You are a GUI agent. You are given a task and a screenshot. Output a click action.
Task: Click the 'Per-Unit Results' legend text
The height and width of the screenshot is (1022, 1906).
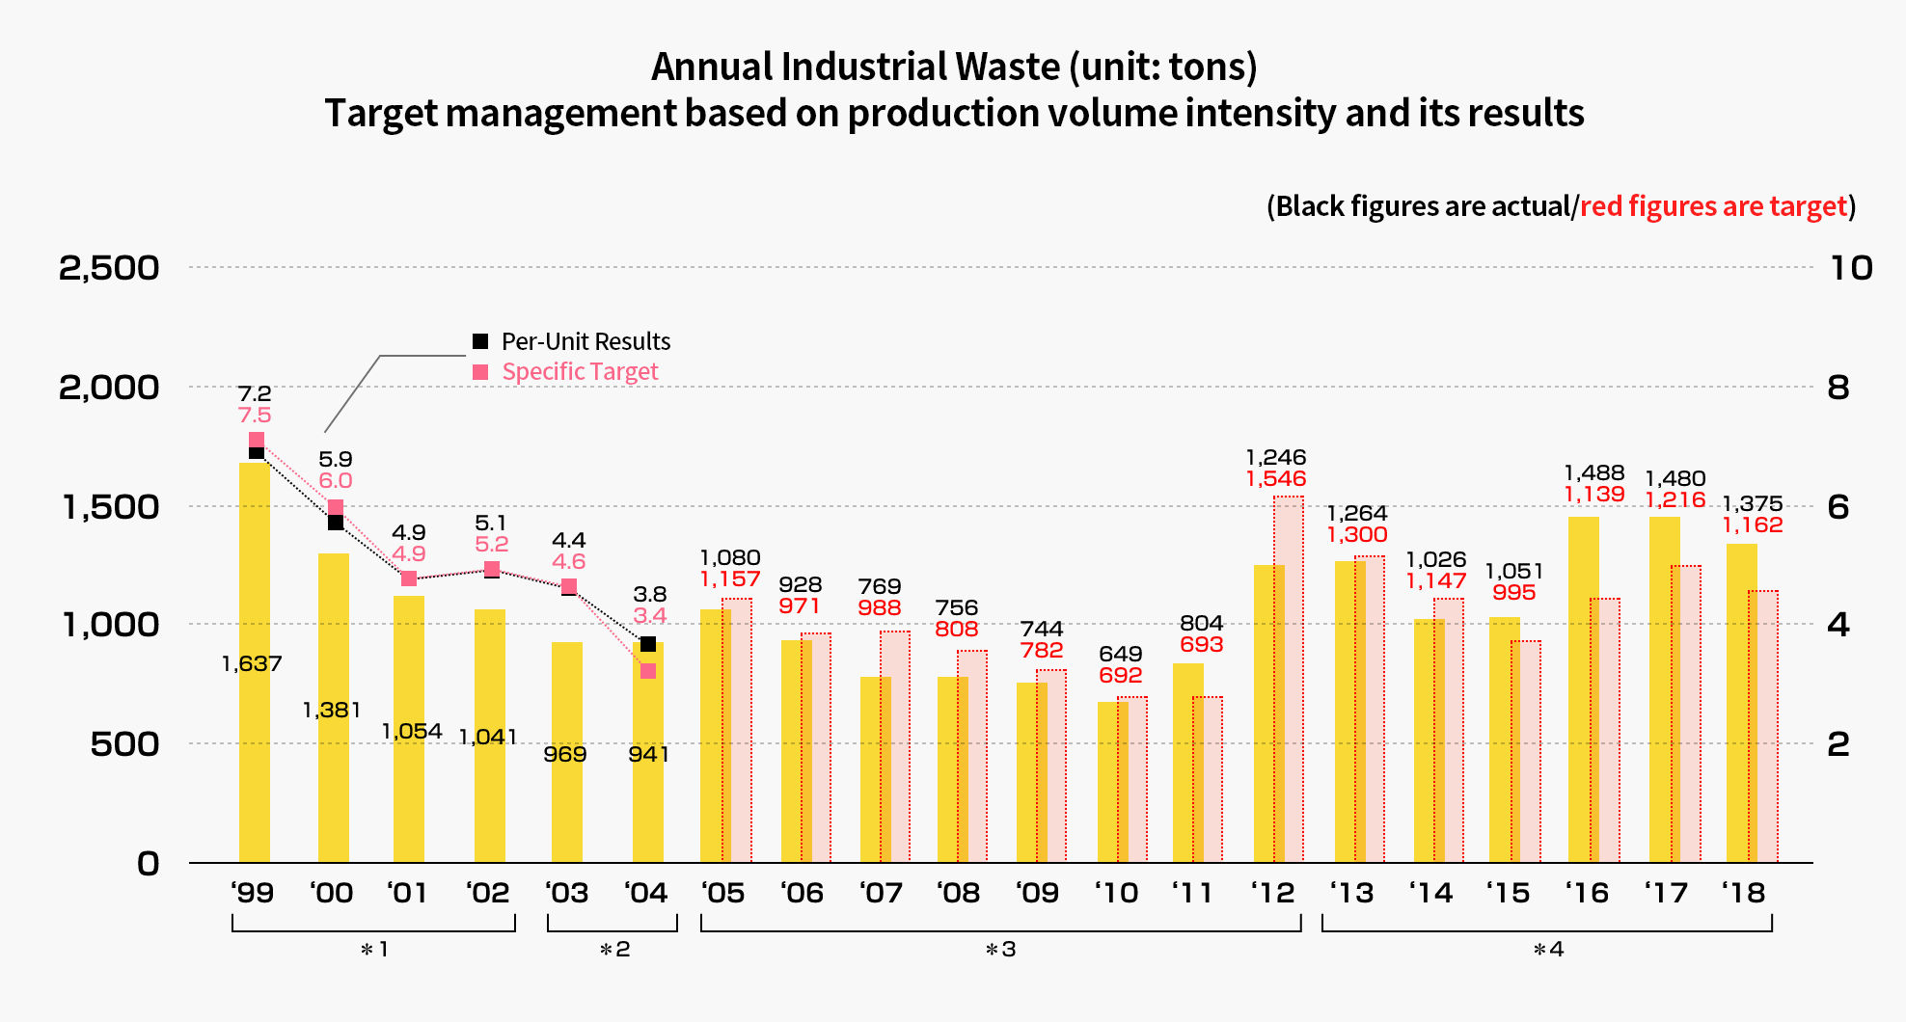click(x=585, y=341)
